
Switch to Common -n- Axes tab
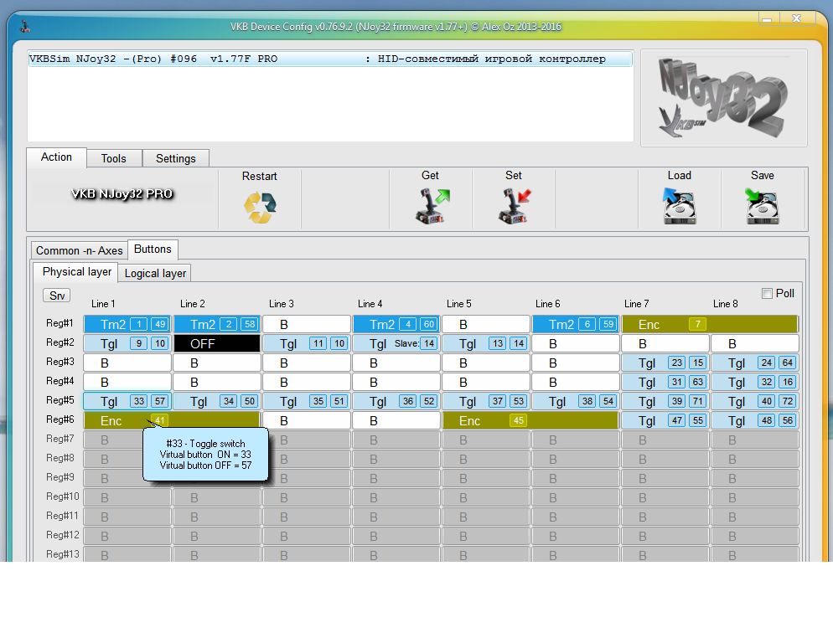click(79, 250)
